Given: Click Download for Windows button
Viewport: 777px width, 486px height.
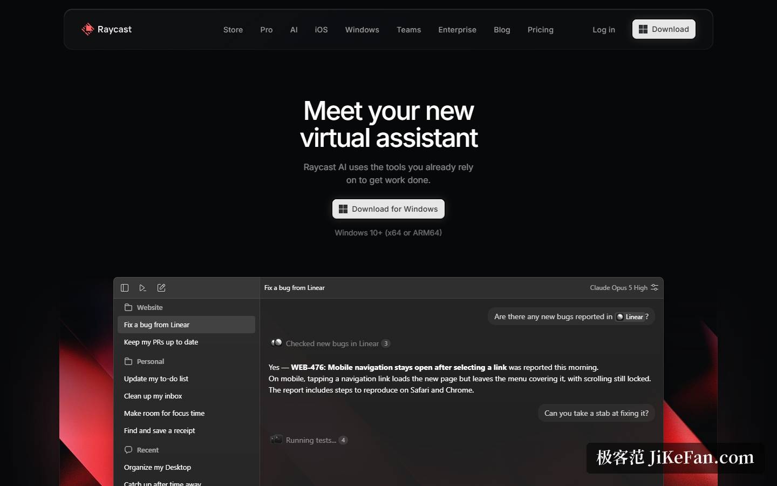Looking at the screenshot, I should tap(388, 209).
